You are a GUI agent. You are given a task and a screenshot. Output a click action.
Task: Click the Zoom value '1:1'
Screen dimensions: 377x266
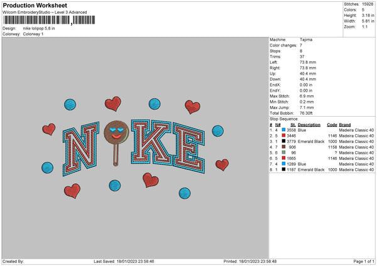[364, 26]
